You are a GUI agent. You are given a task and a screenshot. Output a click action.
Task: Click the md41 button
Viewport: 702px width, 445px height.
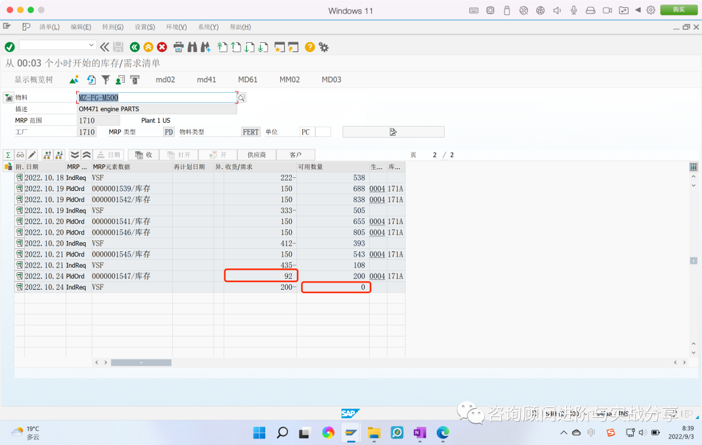pyautogui.click(x=207, y=80)
